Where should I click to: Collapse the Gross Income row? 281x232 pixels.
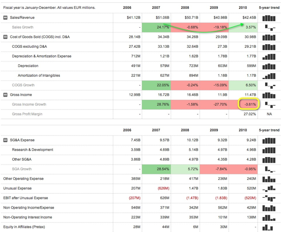(x=5, y=95)
